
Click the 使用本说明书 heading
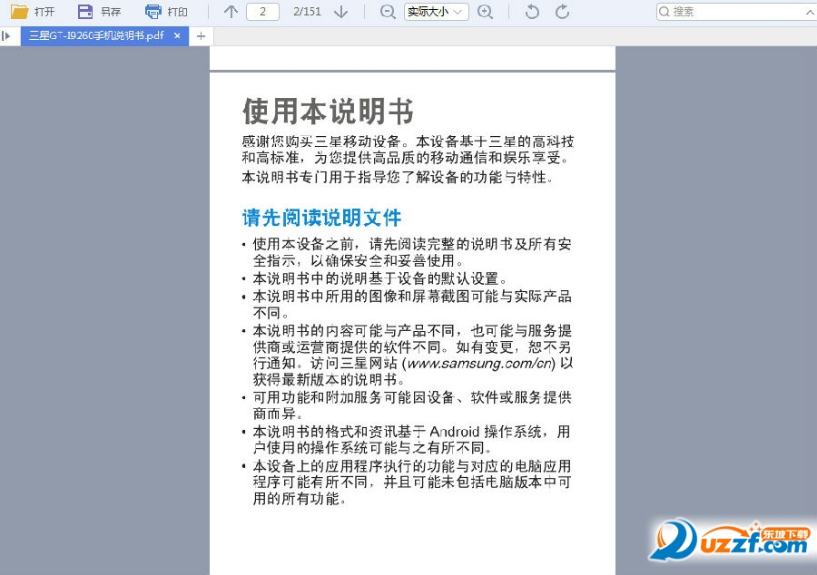[x=328, y=111]
